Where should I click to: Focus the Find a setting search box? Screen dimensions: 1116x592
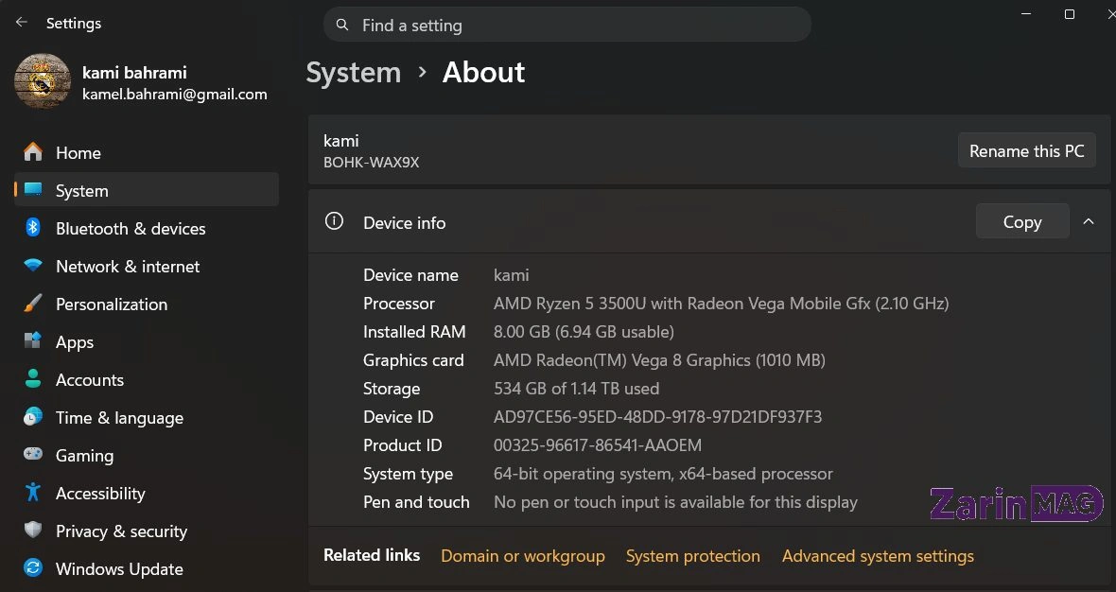567,25
